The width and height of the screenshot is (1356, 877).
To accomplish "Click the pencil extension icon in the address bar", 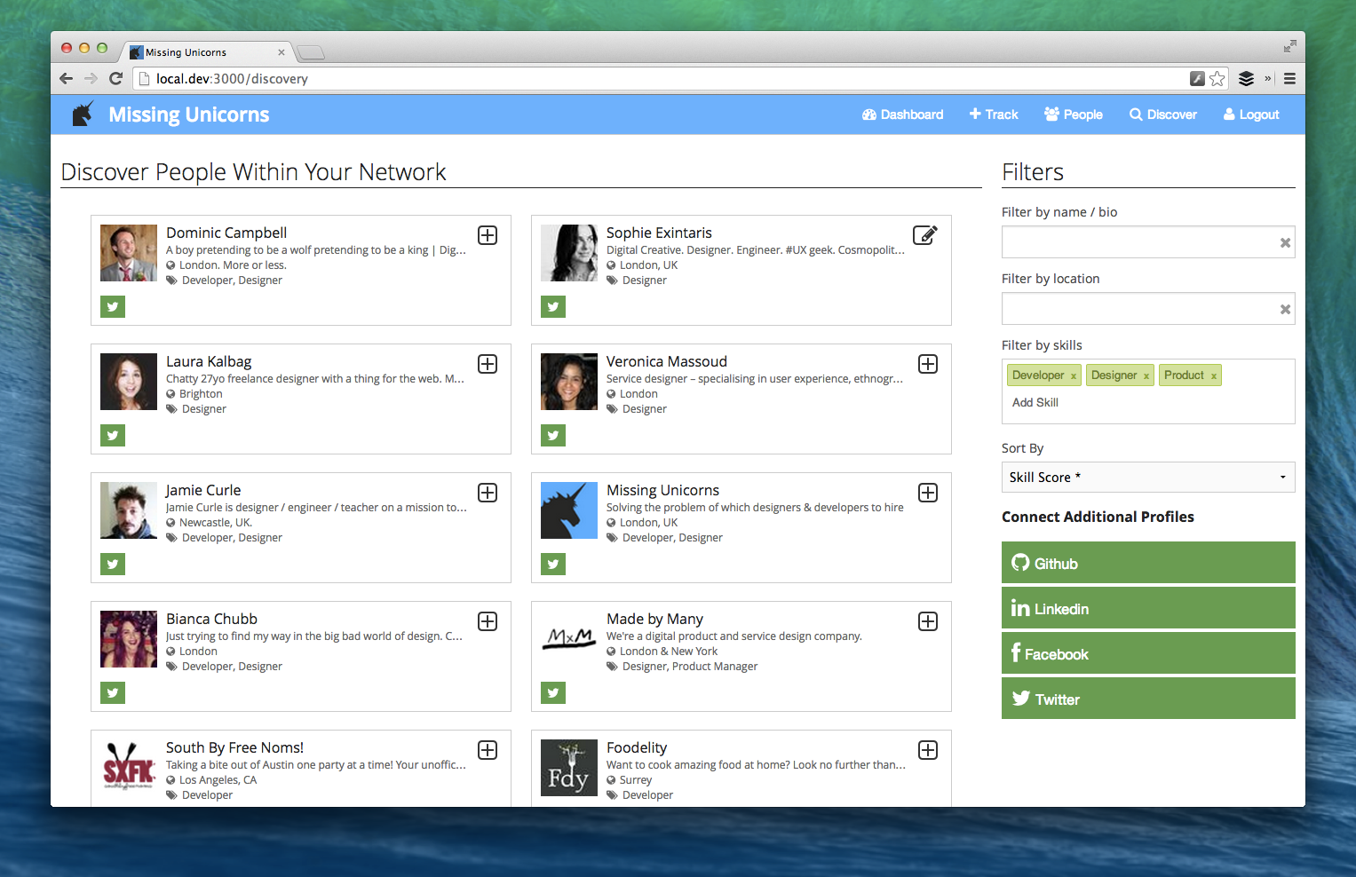I will pyautogui.click(x=1198, y=79).
